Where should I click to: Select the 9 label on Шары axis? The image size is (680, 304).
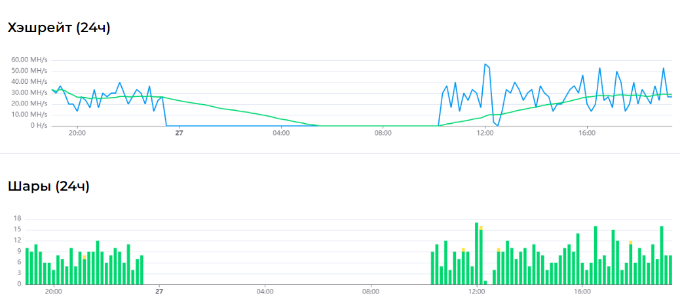[20, 251]
